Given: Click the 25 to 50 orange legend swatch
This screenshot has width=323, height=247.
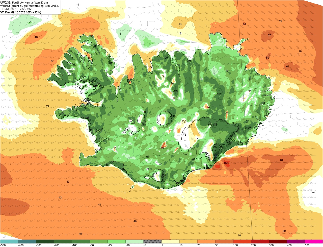Looking at the screenshot, I should coord(206,242).
